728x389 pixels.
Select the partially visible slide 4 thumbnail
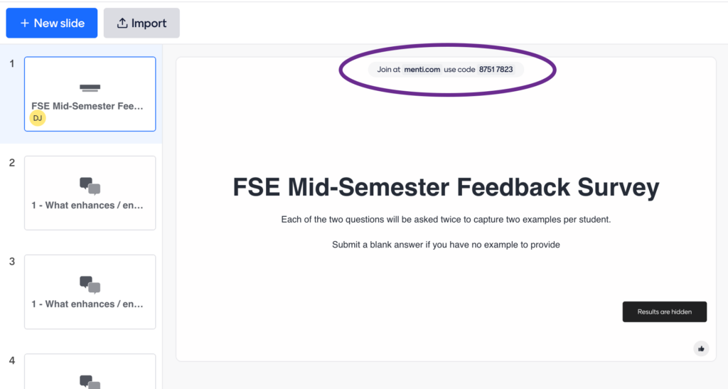tap(90, 371)
